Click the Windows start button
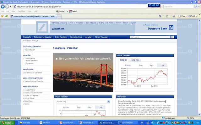Screen dimensions: 201x125 click(8, 123)
